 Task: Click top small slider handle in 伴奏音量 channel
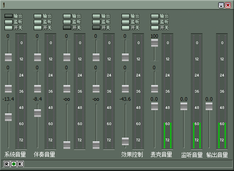[x=37, y=57]
